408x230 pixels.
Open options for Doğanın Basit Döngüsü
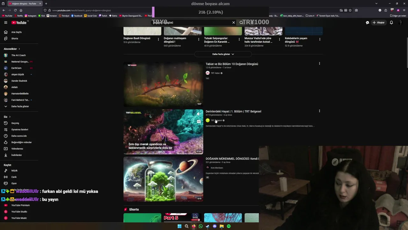158,39
